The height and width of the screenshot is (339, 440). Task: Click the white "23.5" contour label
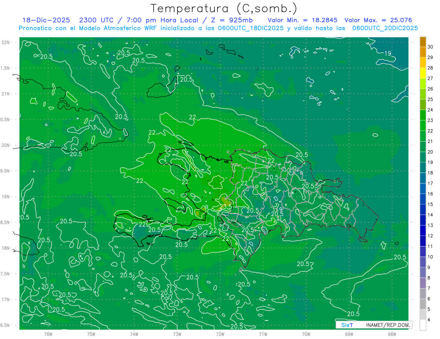click(x=225, y=206)
